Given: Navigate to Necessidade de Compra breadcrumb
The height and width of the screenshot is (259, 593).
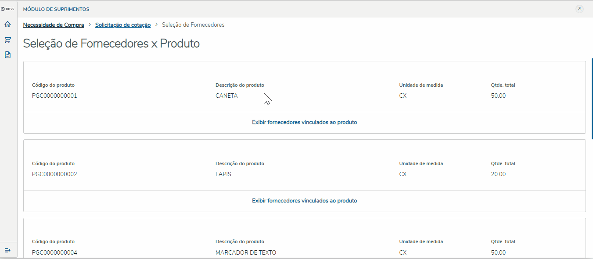Looking at the screenshot, I should [x=54, y=25].
